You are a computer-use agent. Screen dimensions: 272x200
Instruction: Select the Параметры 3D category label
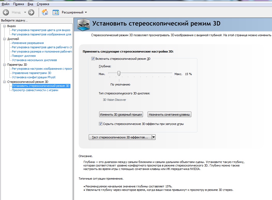17,65
